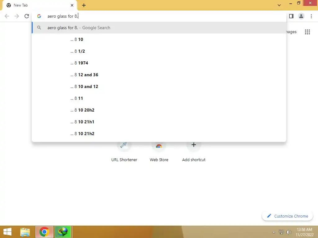Close the New Tab tab
The height and width of the screenshot is (238, 318).
coord(72,5)
